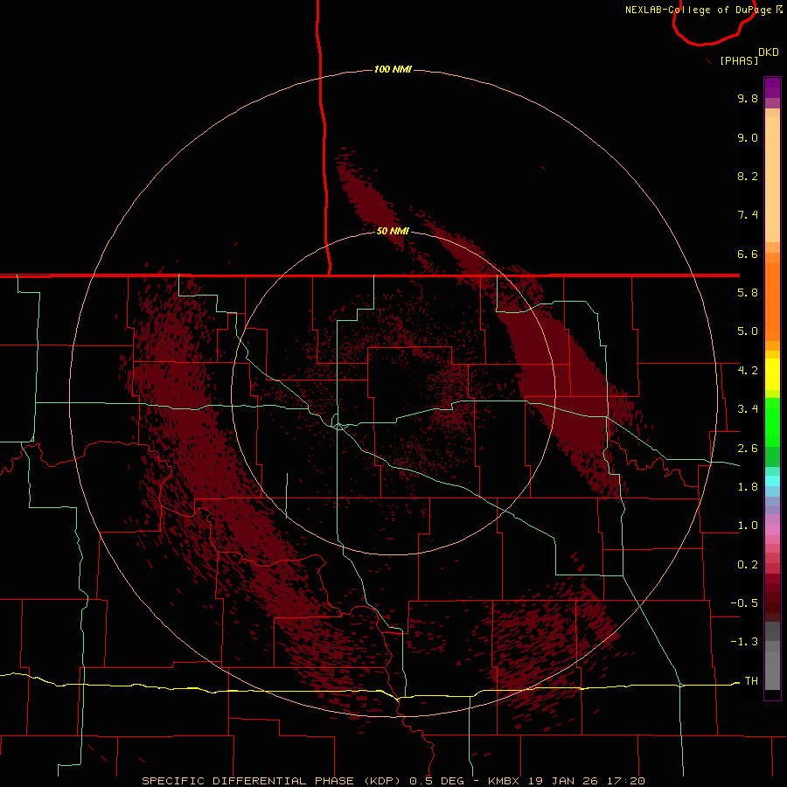
Task: Click the 100 NMI range ring label
Action: point(393,69)
